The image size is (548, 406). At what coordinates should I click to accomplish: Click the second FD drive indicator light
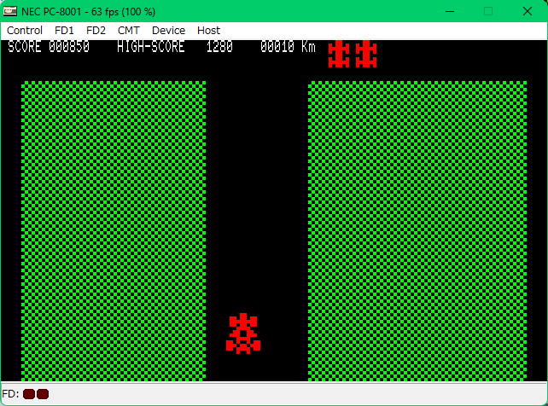[43, 394]
